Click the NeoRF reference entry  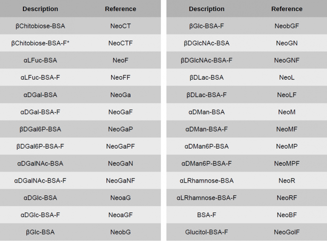287,198
